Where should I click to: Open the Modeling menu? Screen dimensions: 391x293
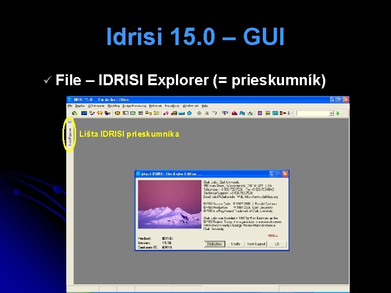point(113,106)
